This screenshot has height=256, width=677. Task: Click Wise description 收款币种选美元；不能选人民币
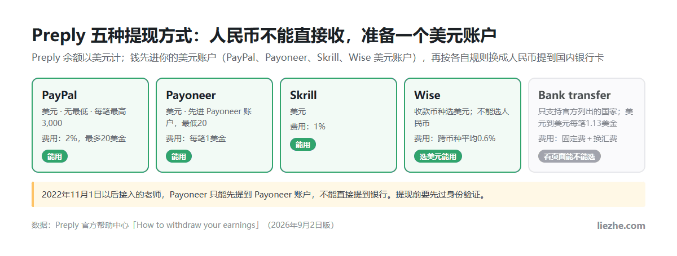click(x=461, y=117)
